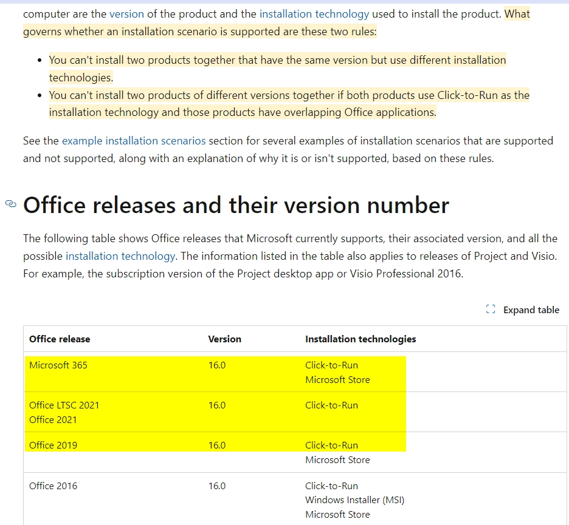Click the Expand table button label

pos(531,310)
